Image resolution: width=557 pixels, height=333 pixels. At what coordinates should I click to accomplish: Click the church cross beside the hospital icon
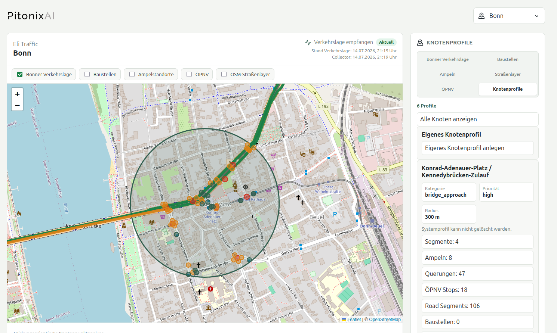click(x=200, y=292)
